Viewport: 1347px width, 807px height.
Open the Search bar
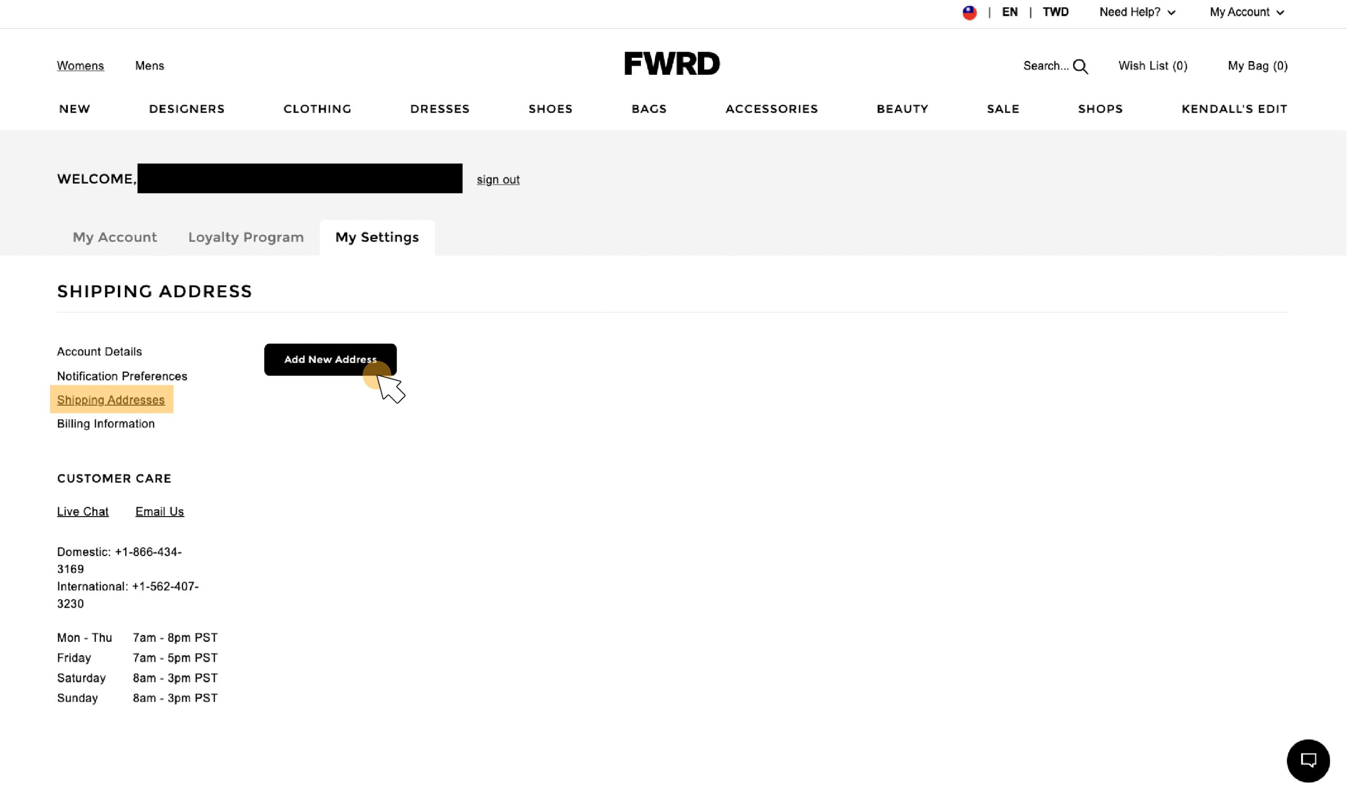[x=1054, y=65]
